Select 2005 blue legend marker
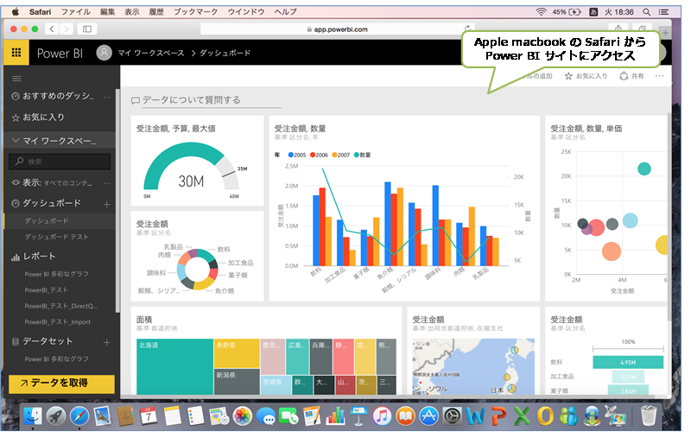The width and height of the screenshot is (691, 432). 291,155
